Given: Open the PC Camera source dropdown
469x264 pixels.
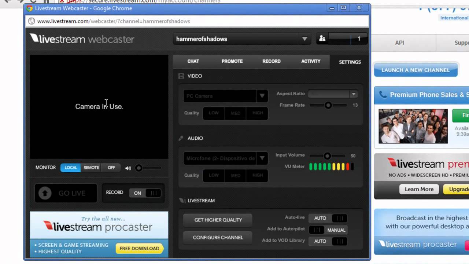Looking at the screenshot, I should coord(225,96).
